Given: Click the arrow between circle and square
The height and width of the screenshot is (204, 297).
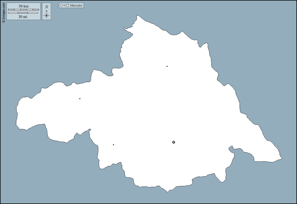Looking at the screenshot, I should pyautogui.click(x=64, y=5).
